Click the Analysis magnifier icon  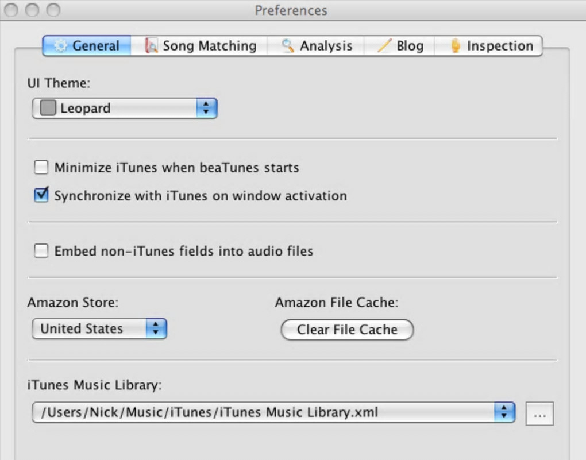(x=288, y=46)
